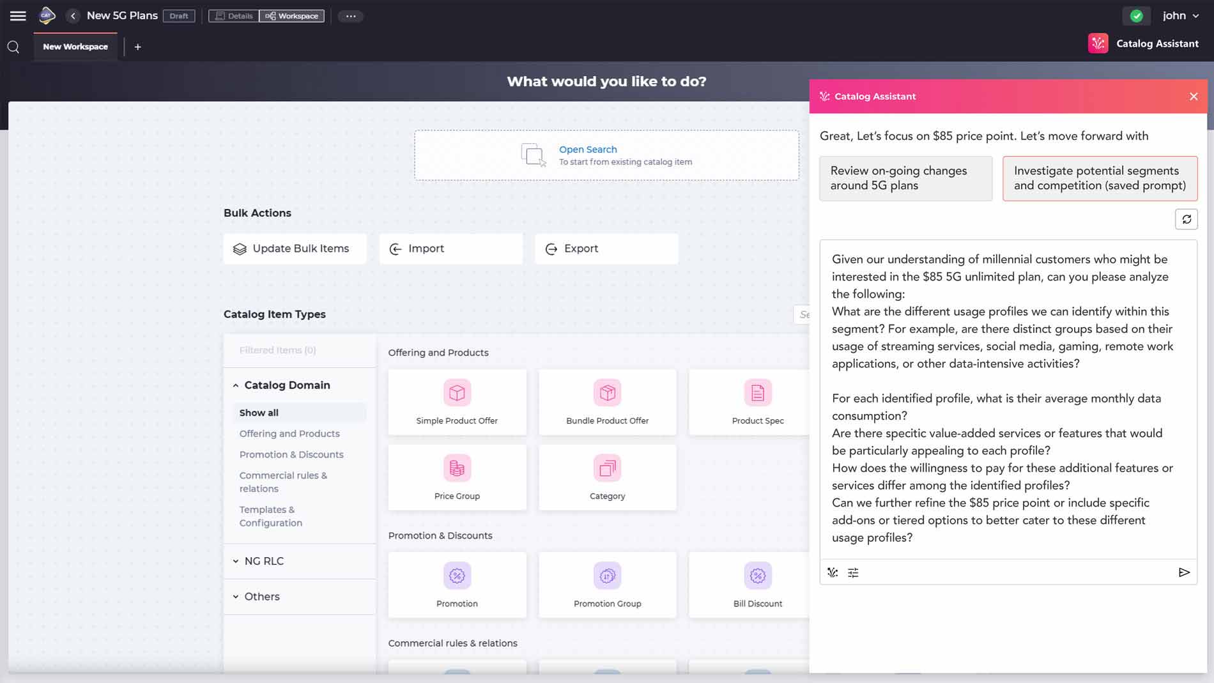Close the Catalog Assistant panel

click(1193, 96)
